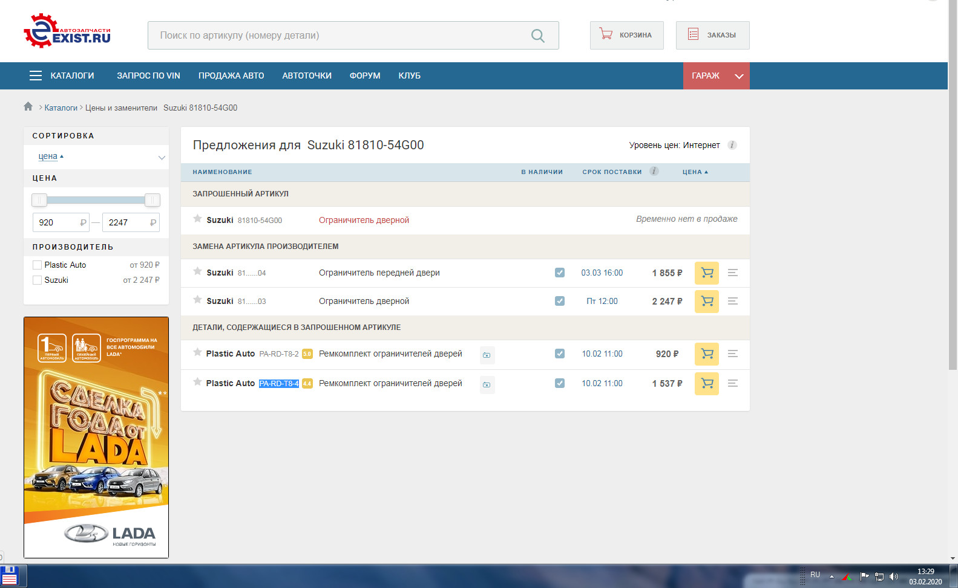
Task: Open the Ограничитель передней двери link
Action: tap(379, 273)
